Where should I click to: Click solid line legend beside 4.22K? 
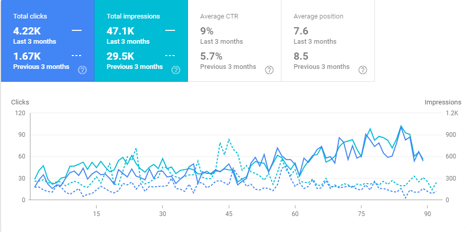pyautogui.click(x=76, y=30)
